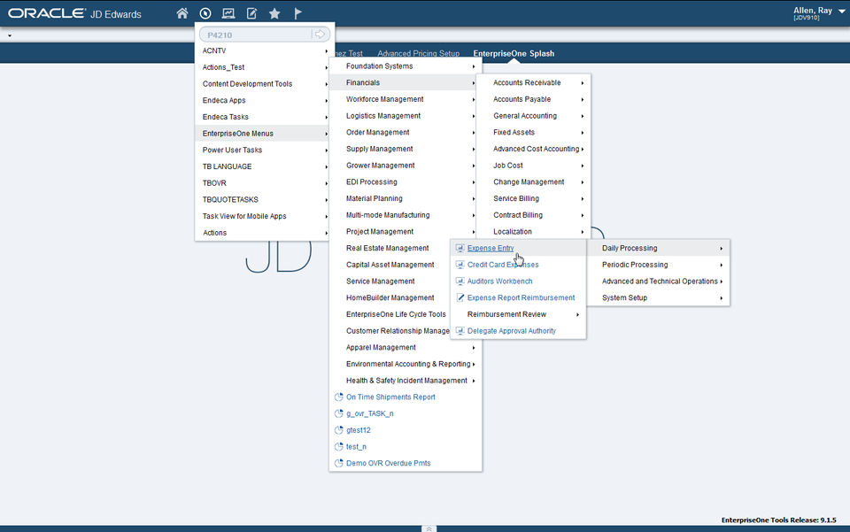The image size is (850, 532).
Task: Open Favorites star icon
Action: (274, 13)
